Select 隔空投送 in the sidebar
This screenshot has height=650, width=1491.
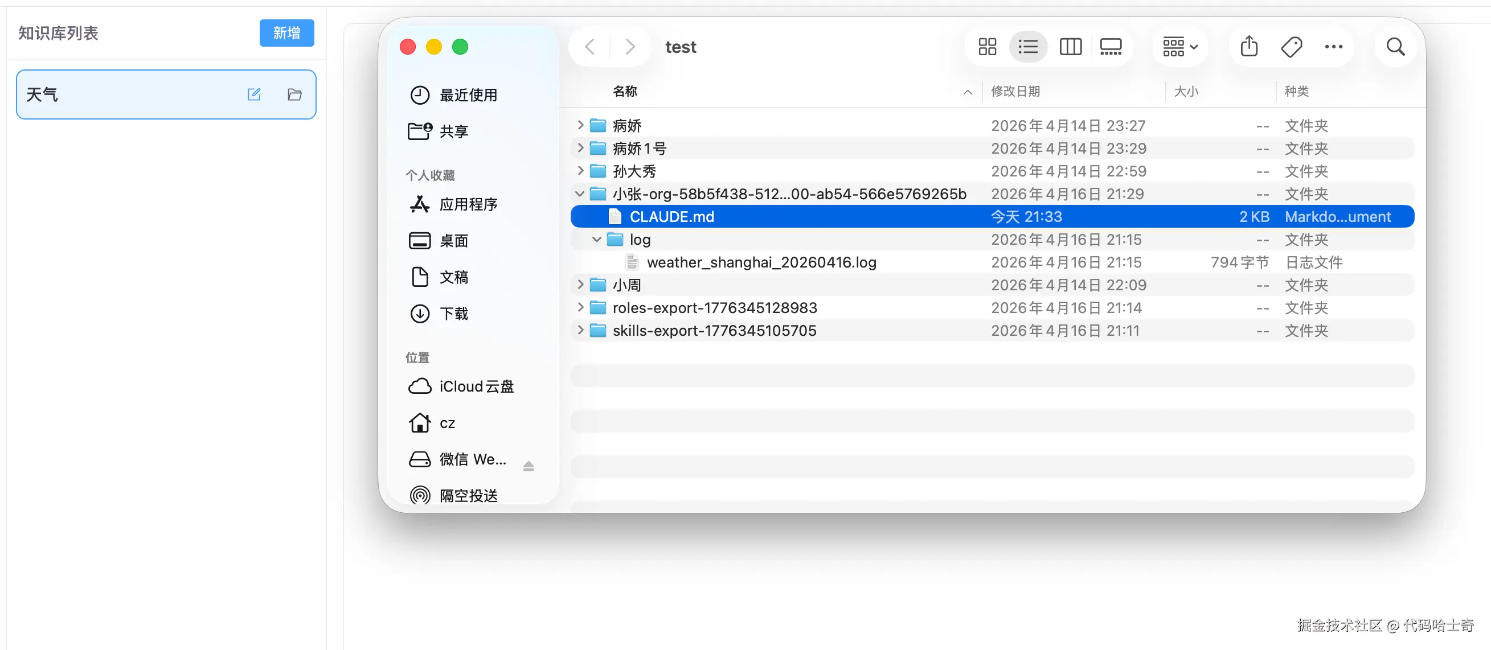tap(468, 495)
